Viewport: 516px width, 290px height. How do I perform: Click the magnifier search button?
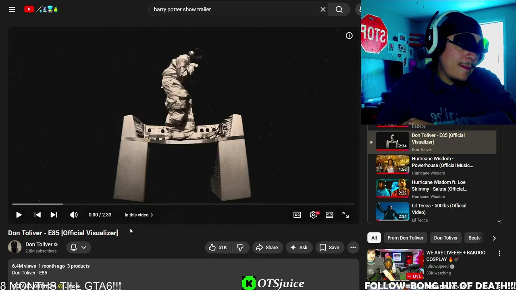pyautogui.click(x=339, y=9)
